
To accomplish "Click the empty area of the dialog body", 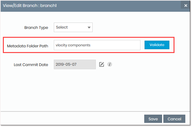I will click(x=96, y=89).
